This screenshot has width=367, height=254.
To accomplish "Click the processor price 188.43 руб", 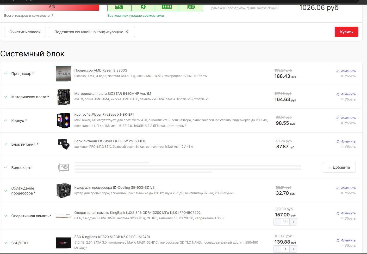I will click(285, 76).
